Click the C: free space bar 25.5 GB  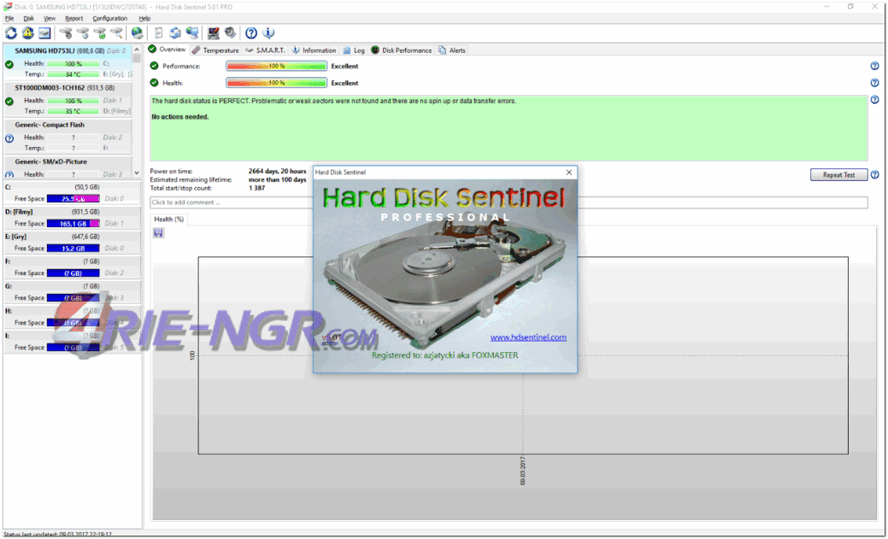pos(73,199)
